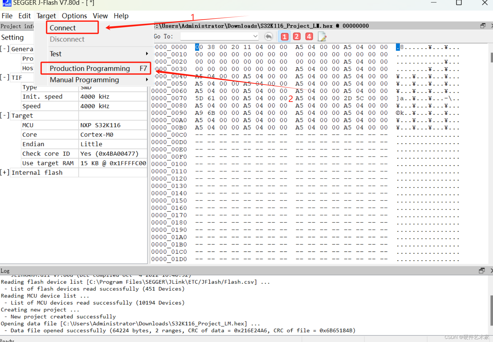
Task: Select the Speed 4000 kHz value
Action: (95, 106)
